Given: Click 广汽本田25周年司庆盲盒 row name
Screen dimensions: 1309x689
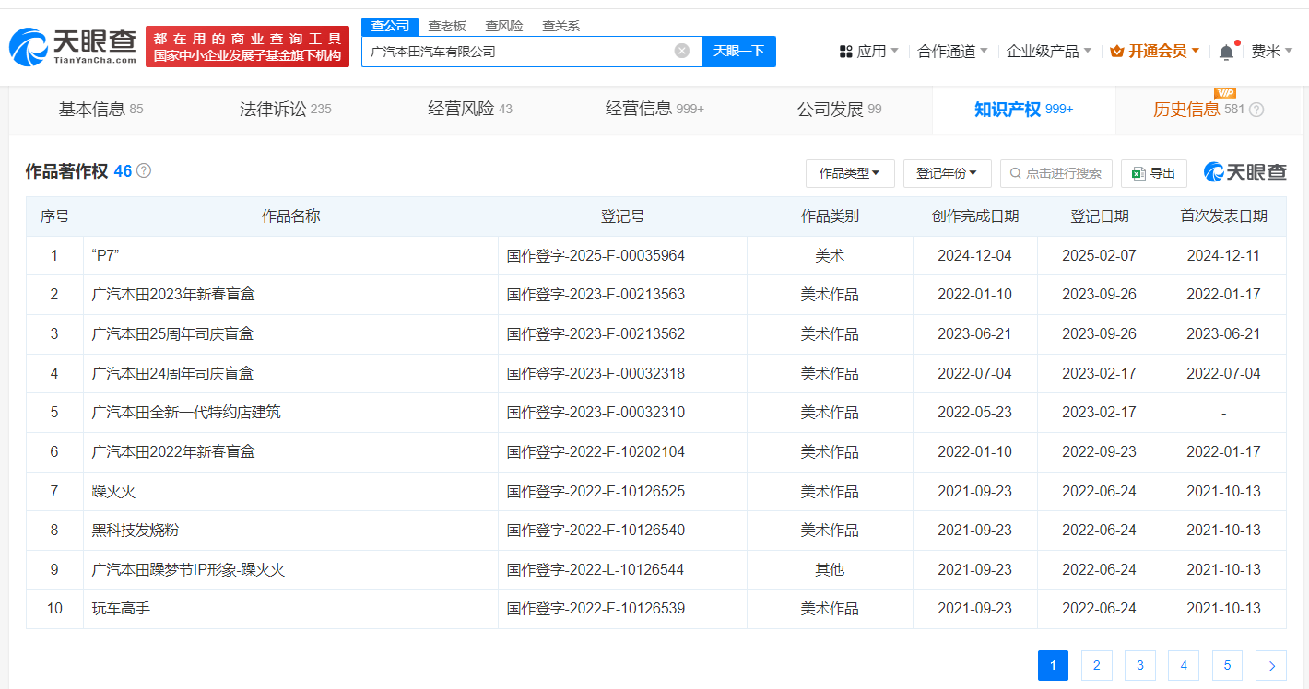Looking at the screenshot, I should pos(172,333).
